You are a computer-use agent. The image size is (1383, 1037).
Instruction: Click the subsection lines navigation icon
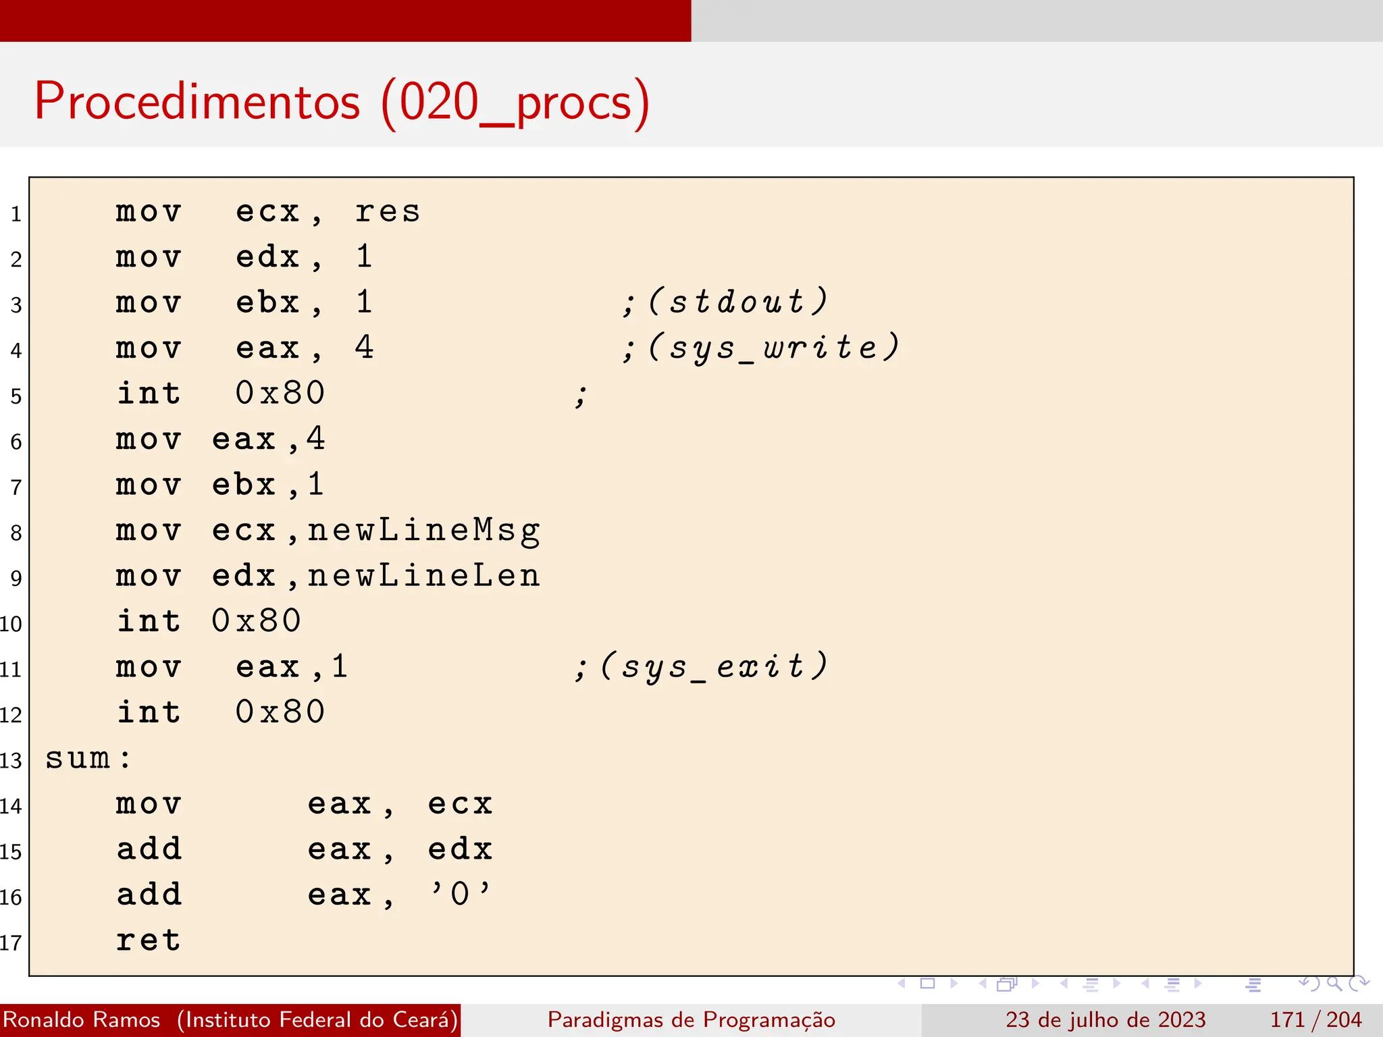point(1091,984)
